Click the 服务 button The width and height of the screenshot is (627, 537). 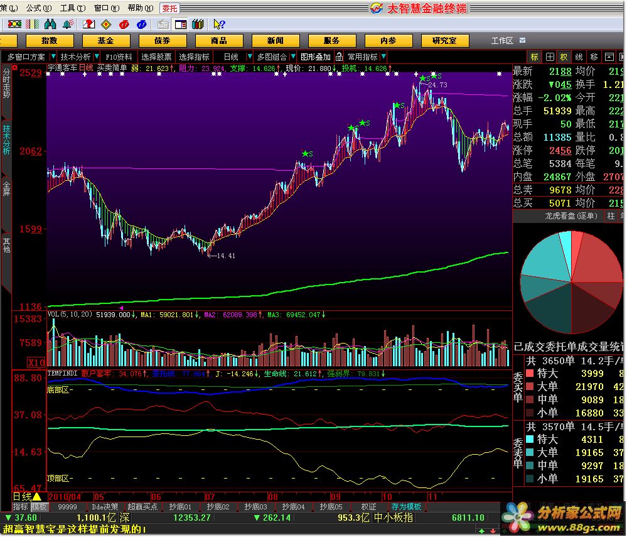(x=332, y=40)
